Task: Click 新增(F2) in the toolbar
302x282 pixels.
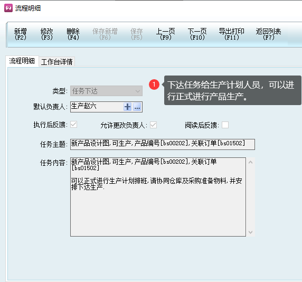Action: click(x=21, y=34)
